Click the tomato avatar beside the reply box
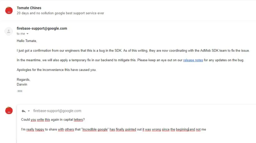The height and width of the screenshot is (143, 256). (x=9, y=111)
